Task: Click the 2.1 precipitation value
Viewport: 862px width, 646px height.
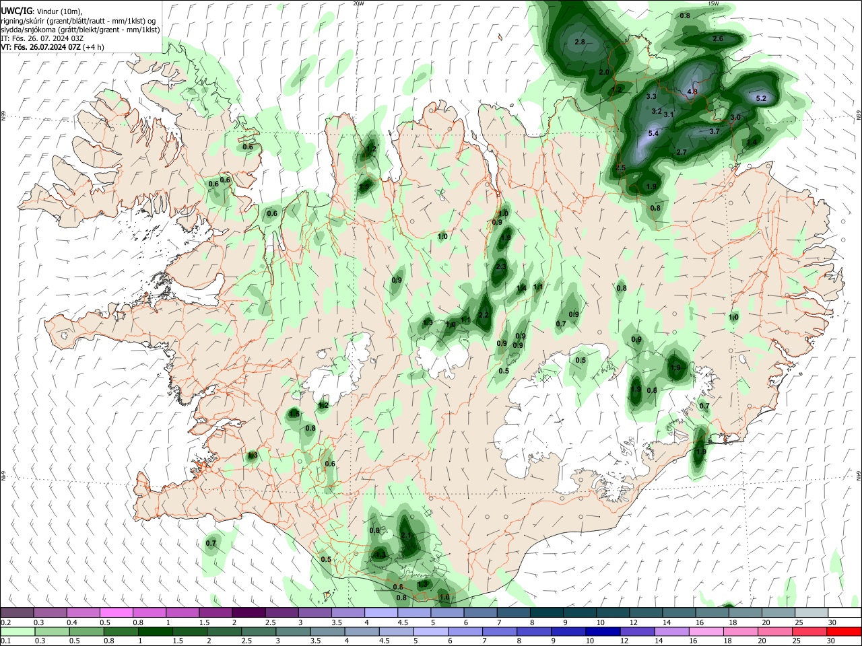Action: (x=406, y=536)
